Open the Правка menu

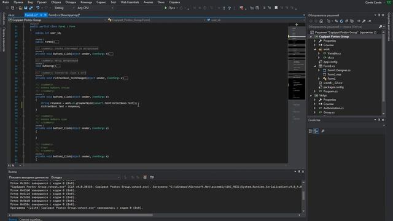pos(18,2)
